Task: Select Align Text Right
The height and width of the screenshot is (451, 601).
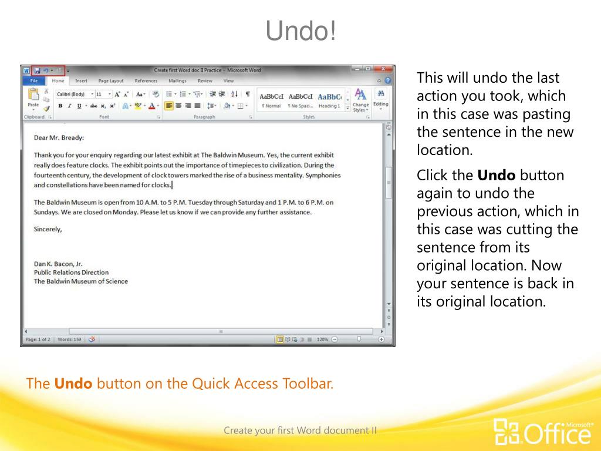Action: click(x=188, y=106)
